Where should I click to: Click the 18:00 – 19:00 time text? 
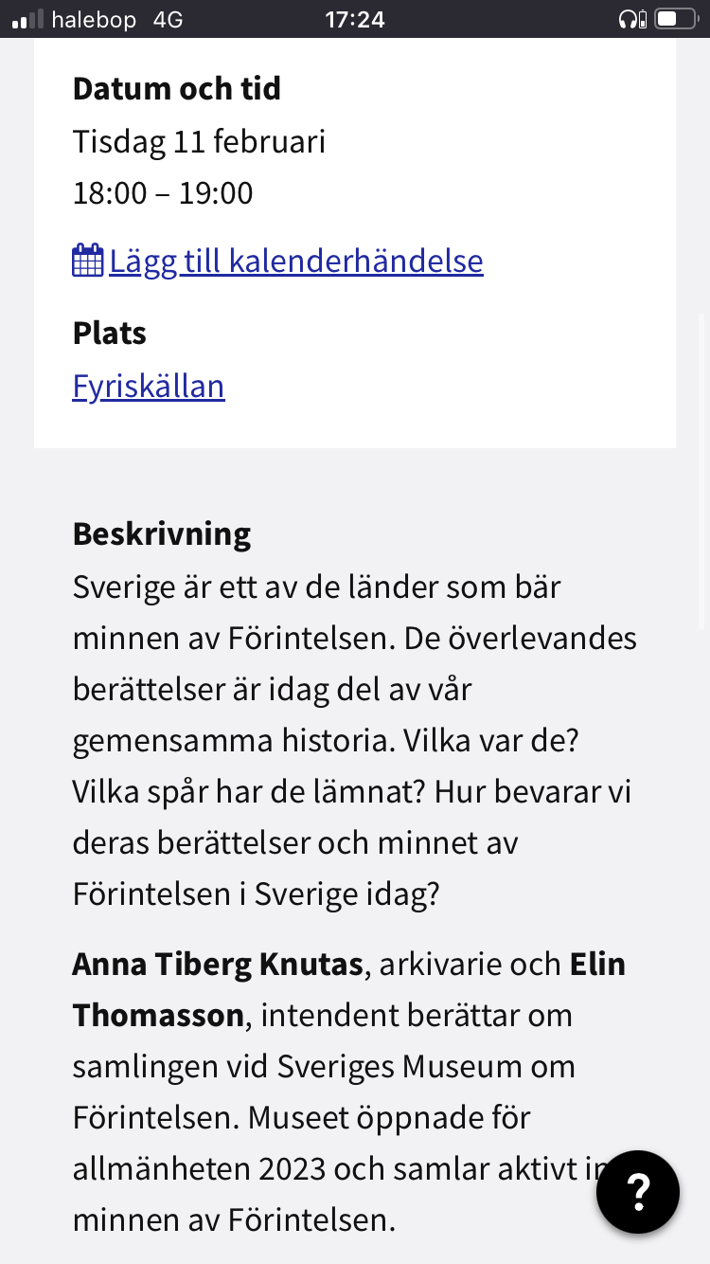[x=163, y=193]
